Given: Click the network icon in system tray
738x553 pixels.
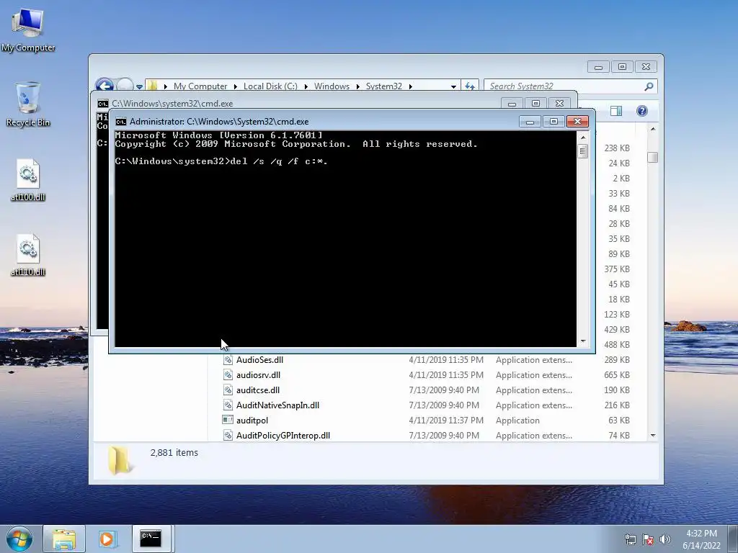Looking at the screenshot, I should click(630, 539).
